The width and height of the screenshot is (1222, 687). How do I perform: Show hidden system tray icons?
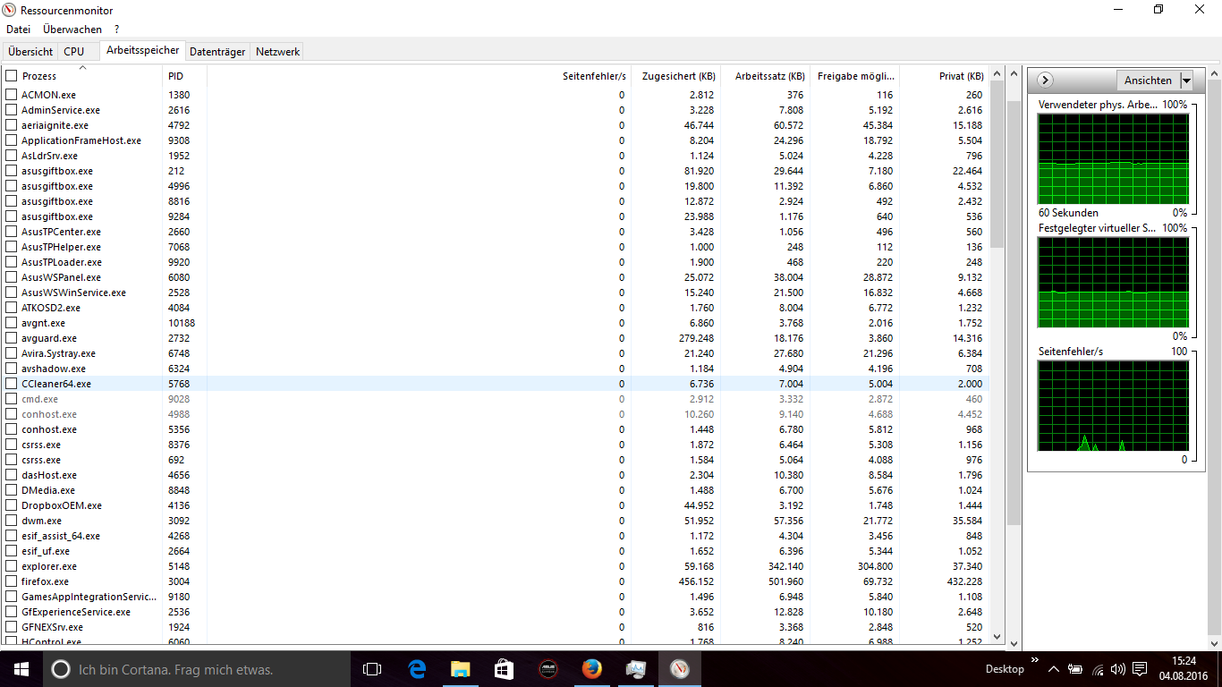pos(1055,669)
